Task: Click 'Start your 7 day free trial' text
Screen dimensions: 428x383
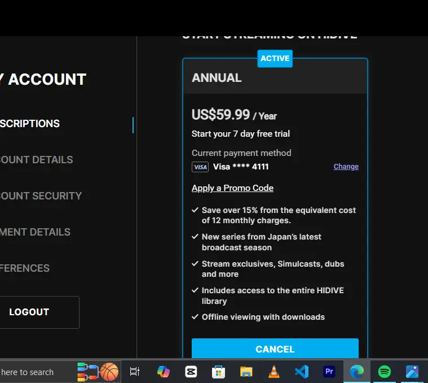Action: tap(241, 134)
